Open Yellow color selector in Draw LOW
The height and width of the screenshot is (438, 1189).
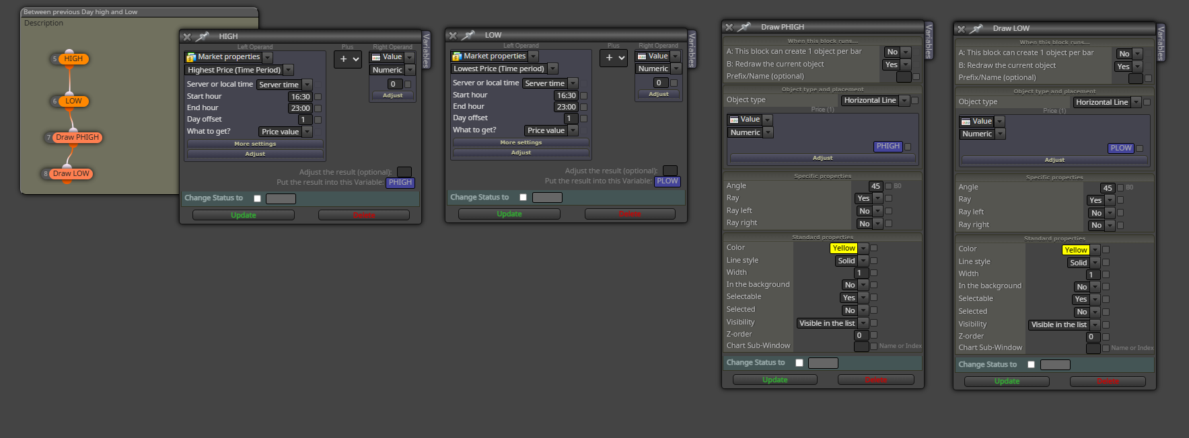1081,250
